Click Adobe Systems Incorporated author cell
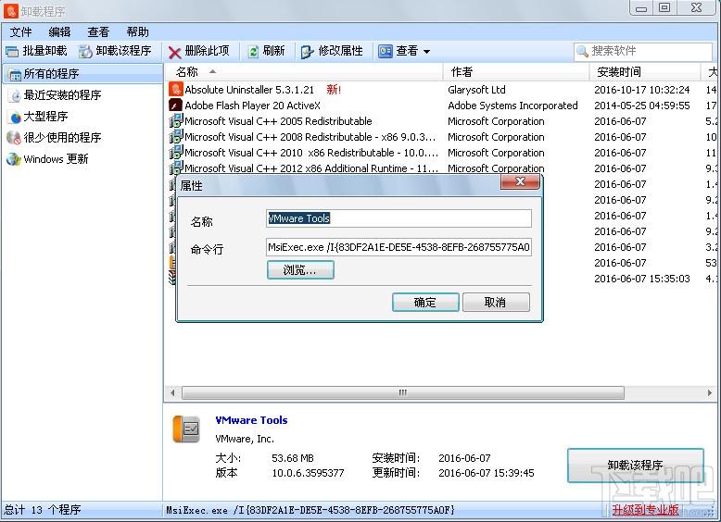 click(x=512, y=106)
